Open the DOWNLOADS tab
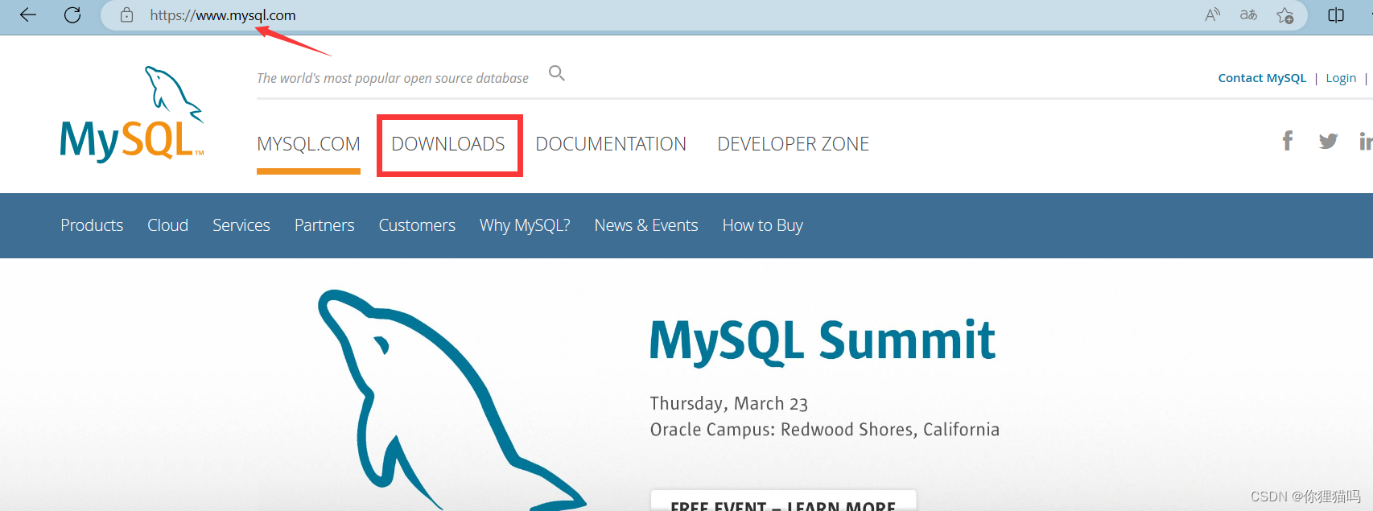1373x511 pixels. [x=448, y=144]
